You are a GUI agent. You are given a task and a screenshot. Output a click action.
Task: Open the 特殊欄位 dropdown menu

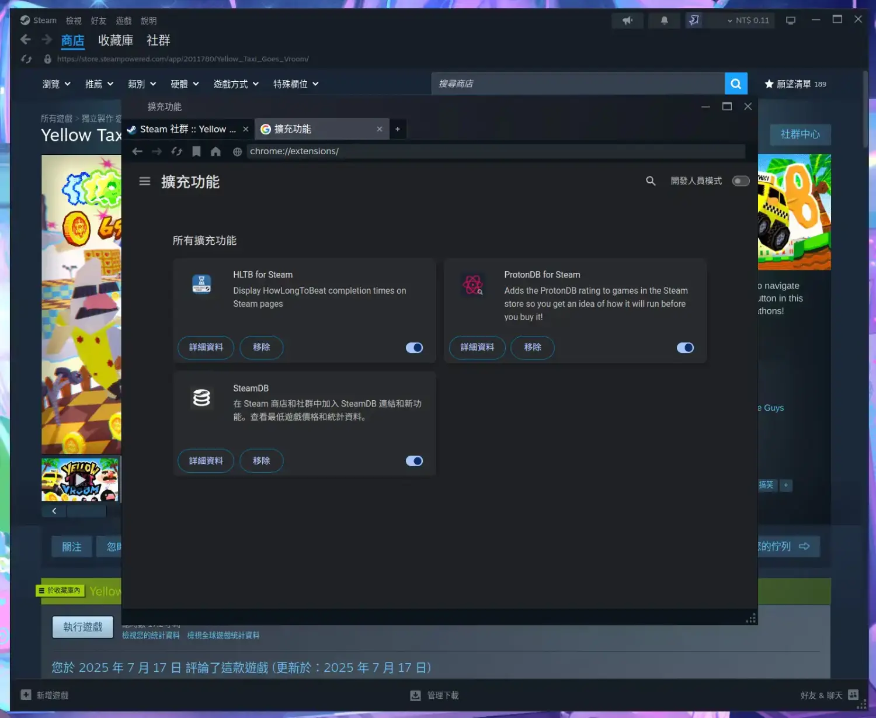(x=296, y=84)
